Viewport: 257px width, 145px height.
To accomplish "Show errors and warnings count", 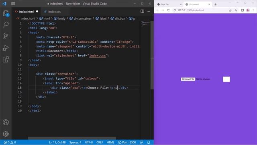I will tap(10, 142).
